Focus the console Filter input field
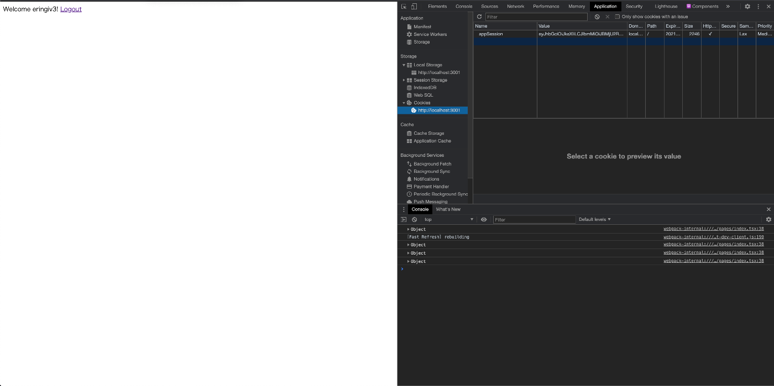The image size is (774, 386). pyautogui.click(x=534, y=219)
